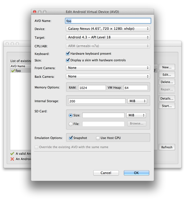Click Repair... in the AVD Manager window
The height and width of the screenshot is (201, 185).
pos(167,89)
